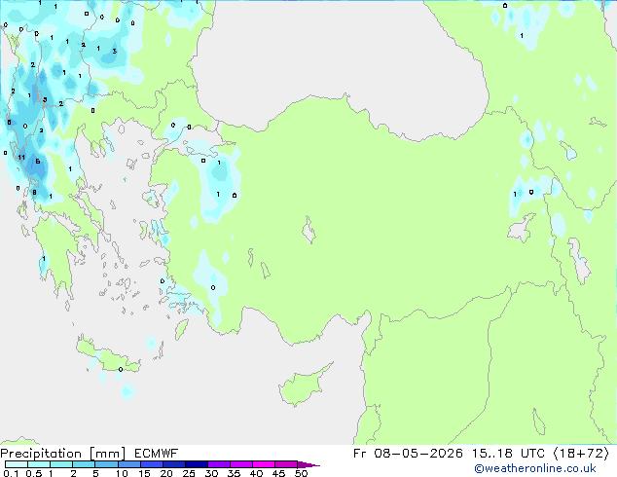Click the 'Fr' weekday label

(360, 454)
